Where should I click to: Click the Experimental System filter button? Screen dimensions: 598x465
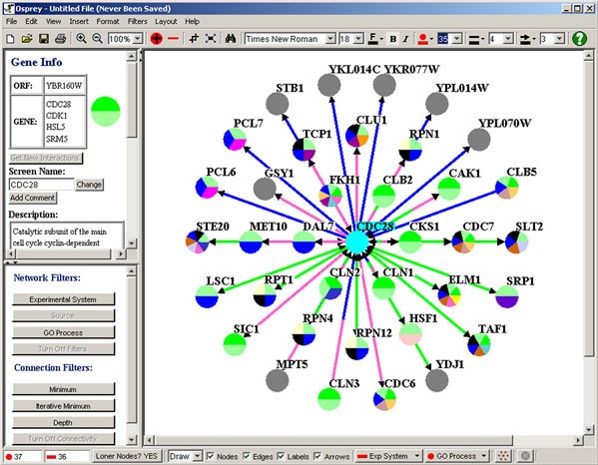click(x=63, y=299)
